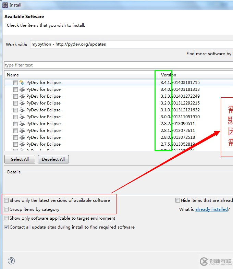Select version text 2.8.1.2013072611

178,131
